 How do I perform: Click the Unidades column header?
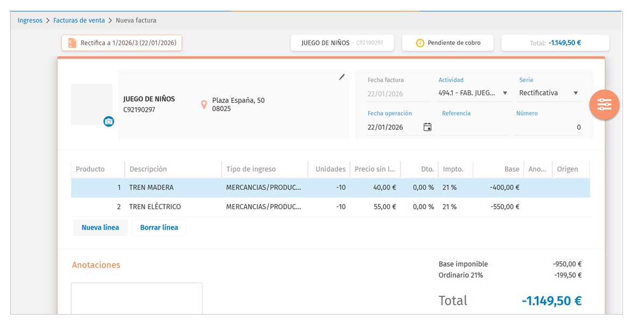tap(329, 169)
